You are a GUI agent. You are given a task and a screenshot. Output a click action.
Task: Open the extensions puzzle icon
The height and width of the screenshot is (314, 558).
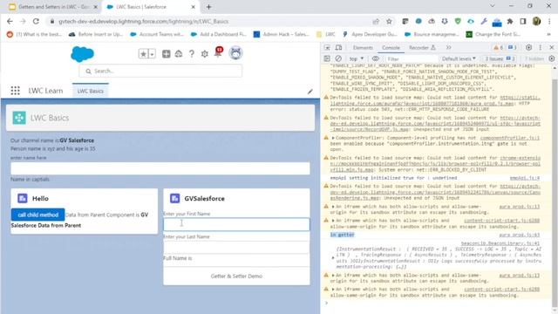pos(510,21)
